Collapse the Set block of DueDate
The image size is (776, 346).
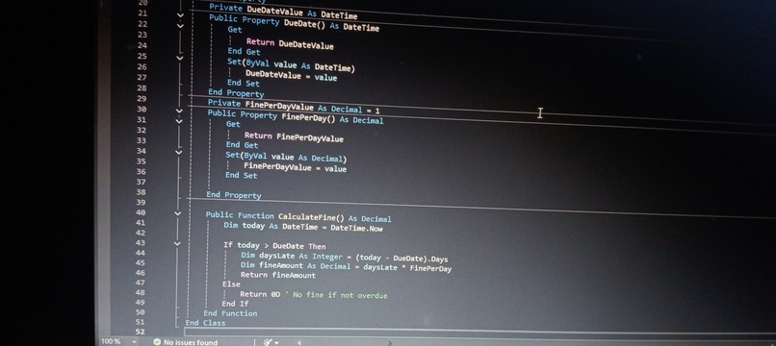(180, 58)
